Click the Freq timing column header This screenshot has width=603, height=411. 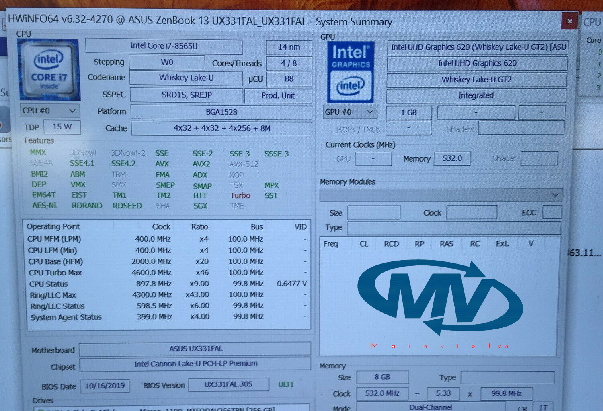click(x=330, y=244)
